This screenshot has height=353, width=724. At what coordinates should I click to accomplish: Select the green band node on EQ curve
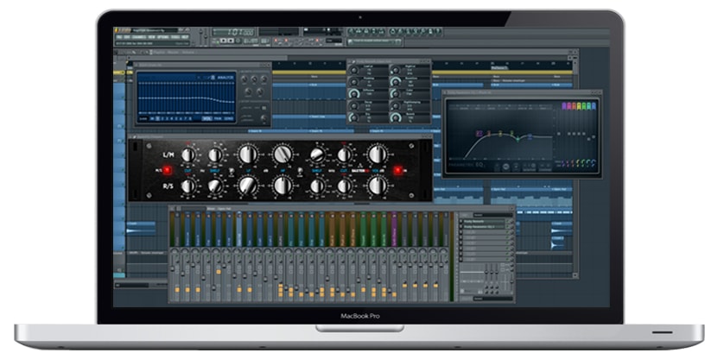pos(511,133)
